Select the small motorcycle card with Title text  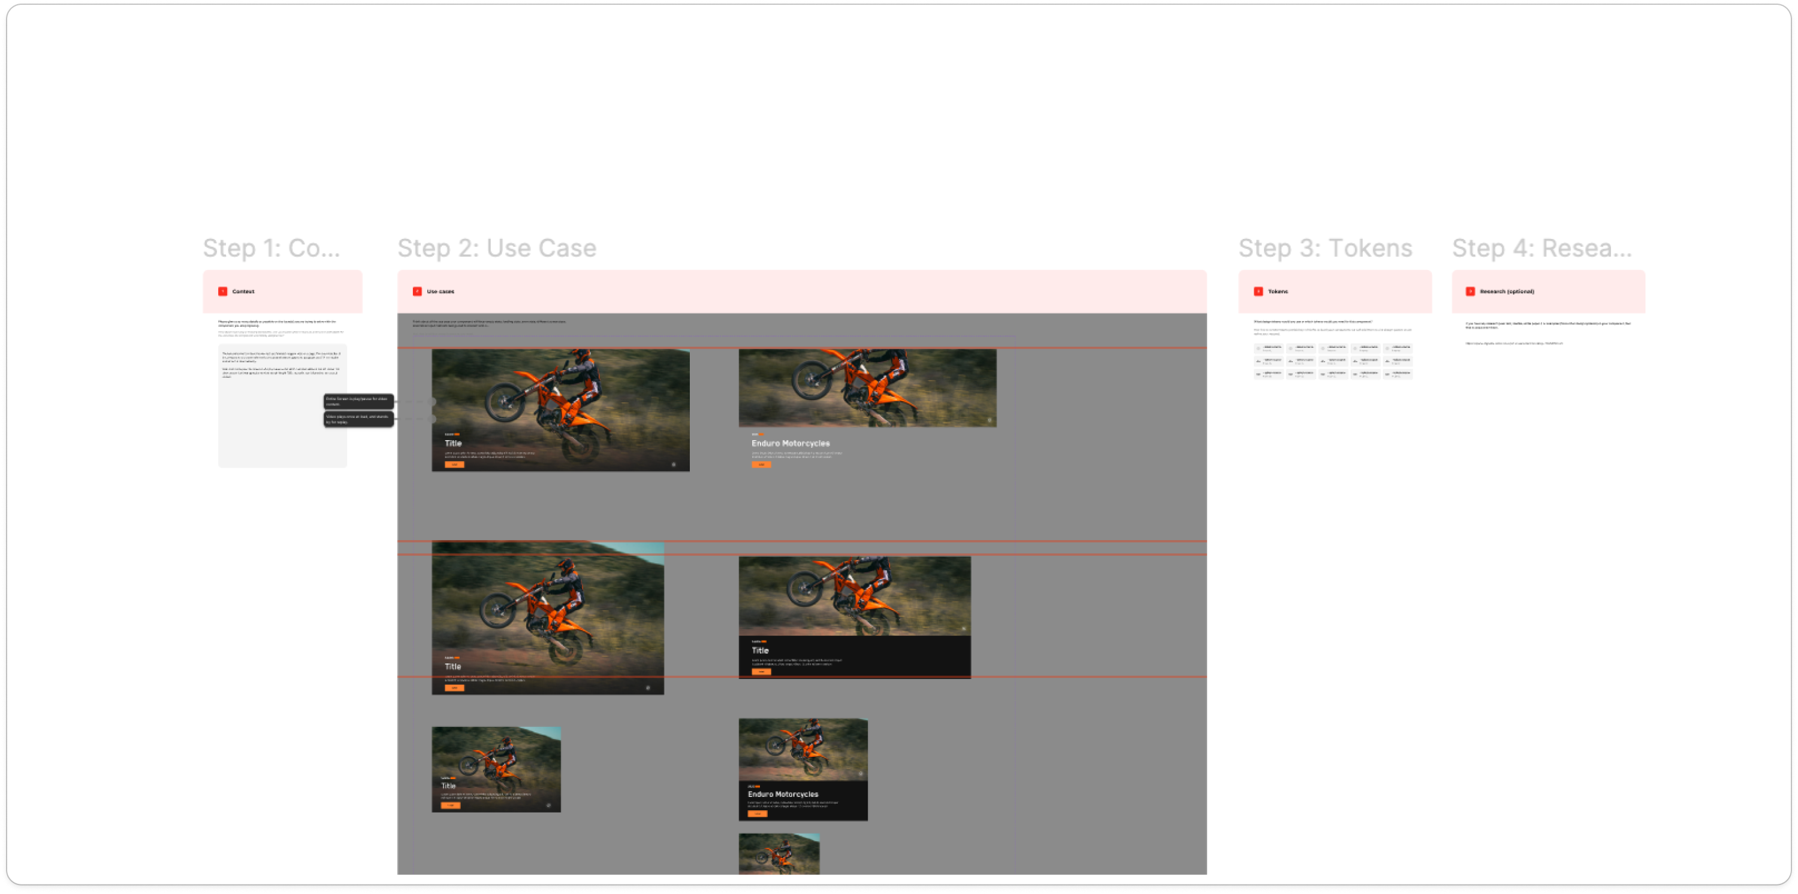point(496,769)
